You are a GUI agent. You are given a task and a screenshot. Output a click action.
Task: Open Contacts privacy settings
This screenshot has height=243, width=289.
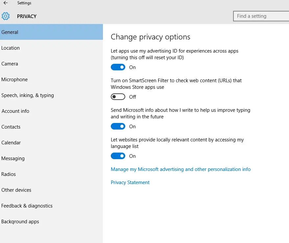(x=11, y=127)
